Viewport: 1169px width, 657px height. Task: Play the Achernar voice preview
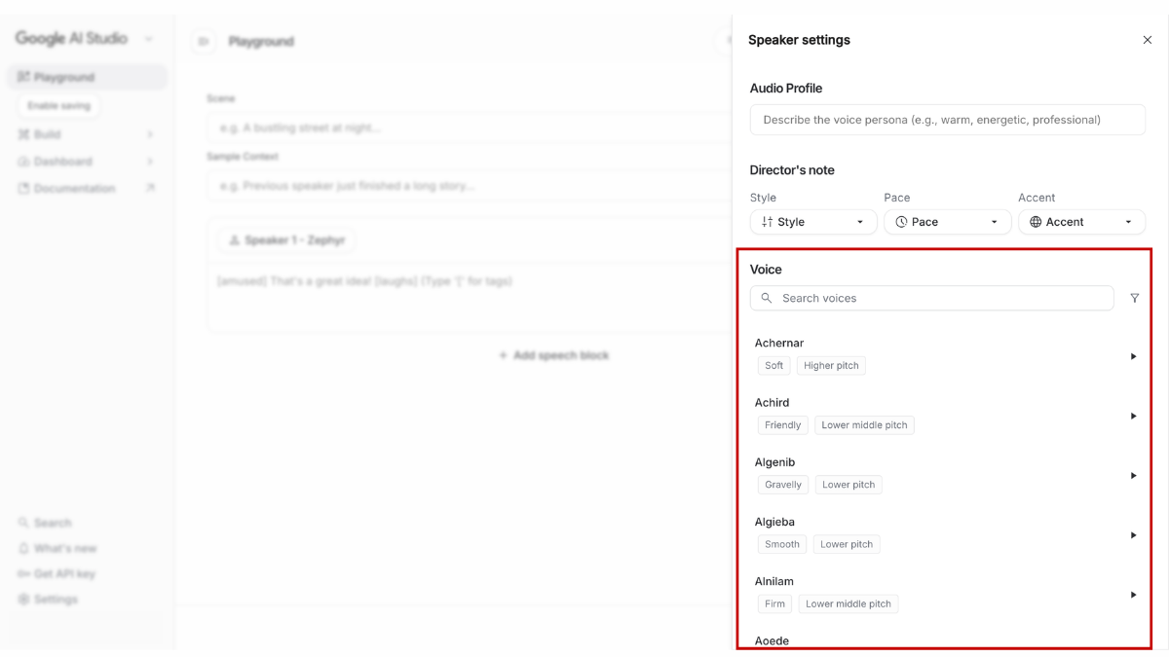1133,356
